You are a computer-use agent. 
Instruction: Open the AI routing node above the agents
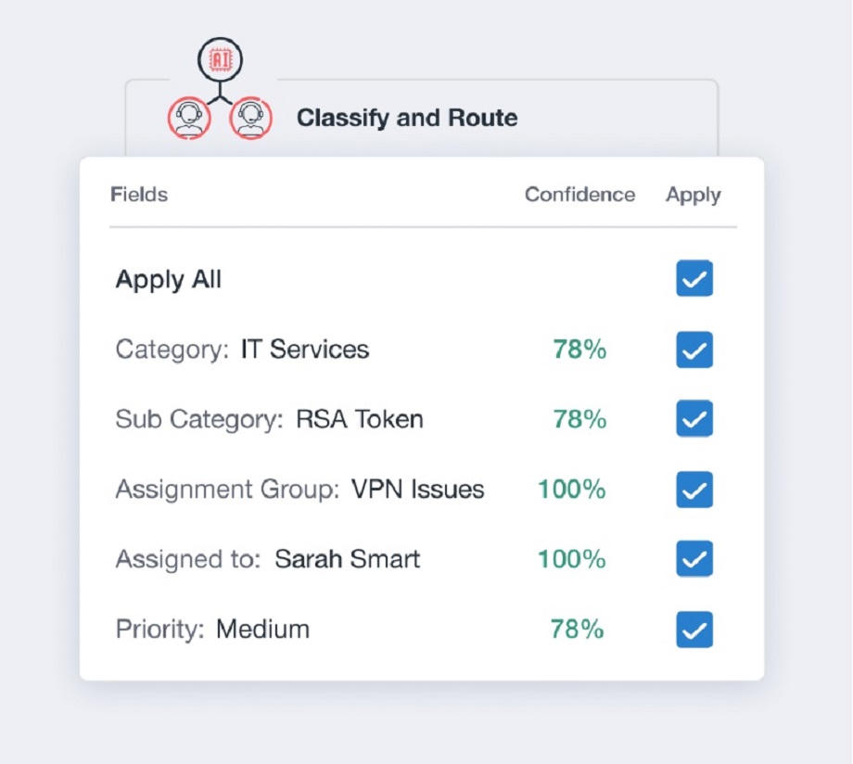click(x=220, y=59)
